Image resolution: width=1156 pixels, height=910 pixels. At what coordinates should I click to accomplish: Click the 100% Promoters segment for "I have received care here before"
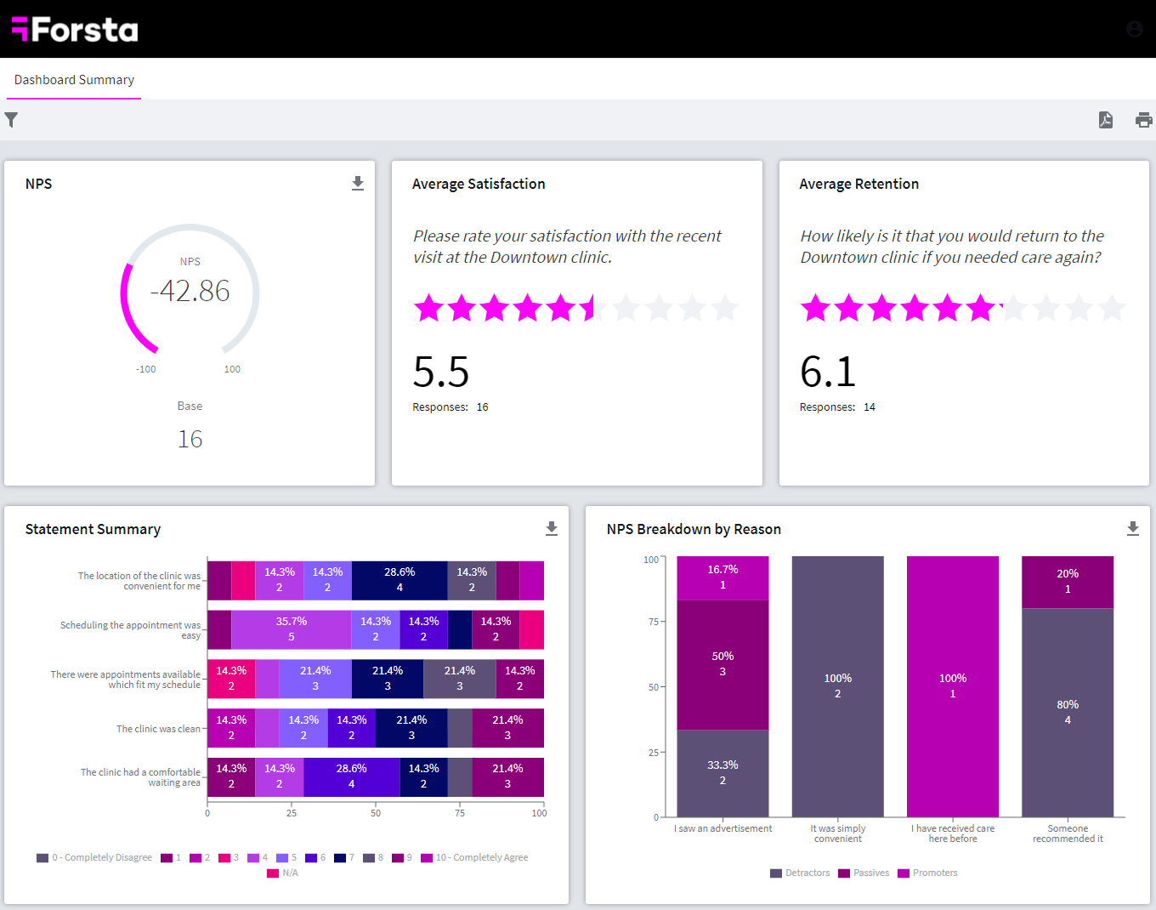tap(953, 686)
